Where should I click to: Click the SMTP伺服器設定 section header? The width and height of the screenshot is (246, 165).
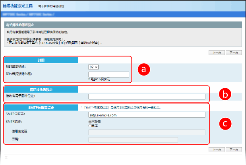[41, 107]
